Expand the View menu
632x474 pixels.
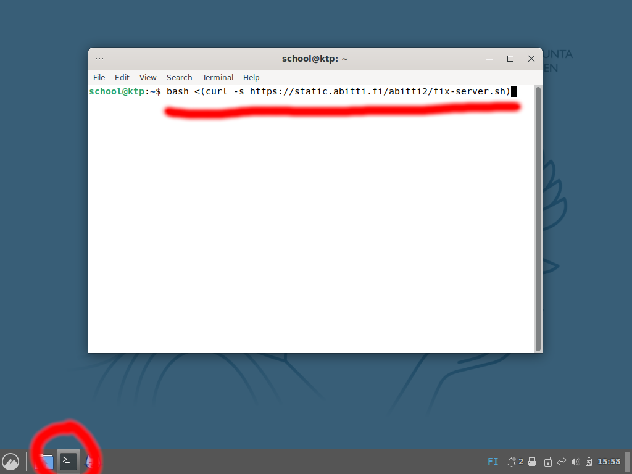(x=148, y=78)
